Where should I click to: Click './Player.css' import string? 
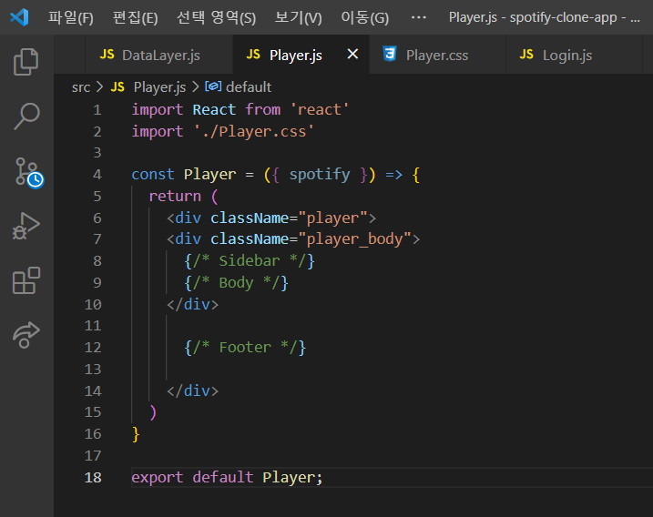tap(253, 132)
